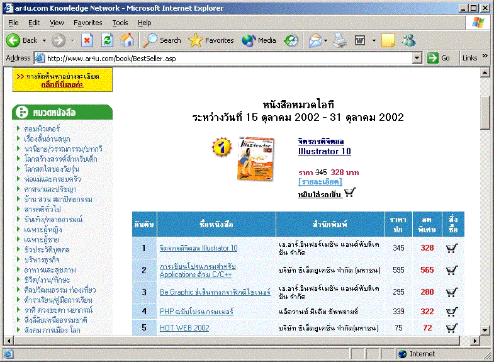
Task: Click the vertical scrollbar down arrow
Action: pos(485,331)
